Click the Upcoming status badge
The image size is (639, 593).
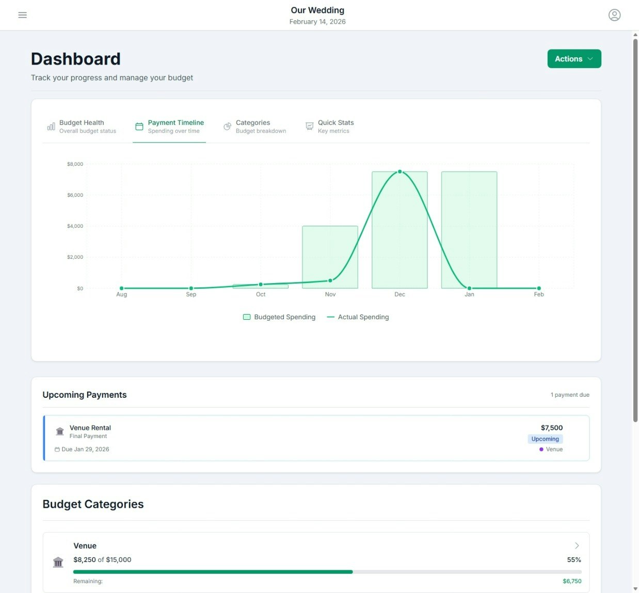[x=545, y=439]
